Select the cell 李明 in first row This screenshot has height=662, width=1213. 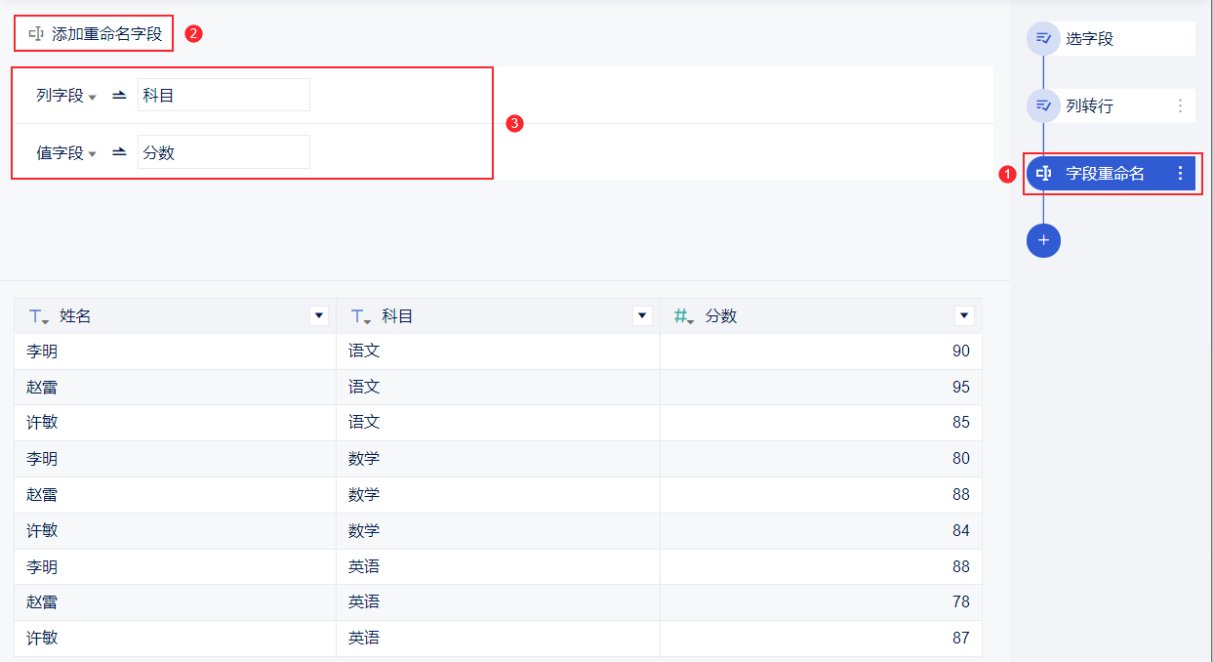[176, 352]
